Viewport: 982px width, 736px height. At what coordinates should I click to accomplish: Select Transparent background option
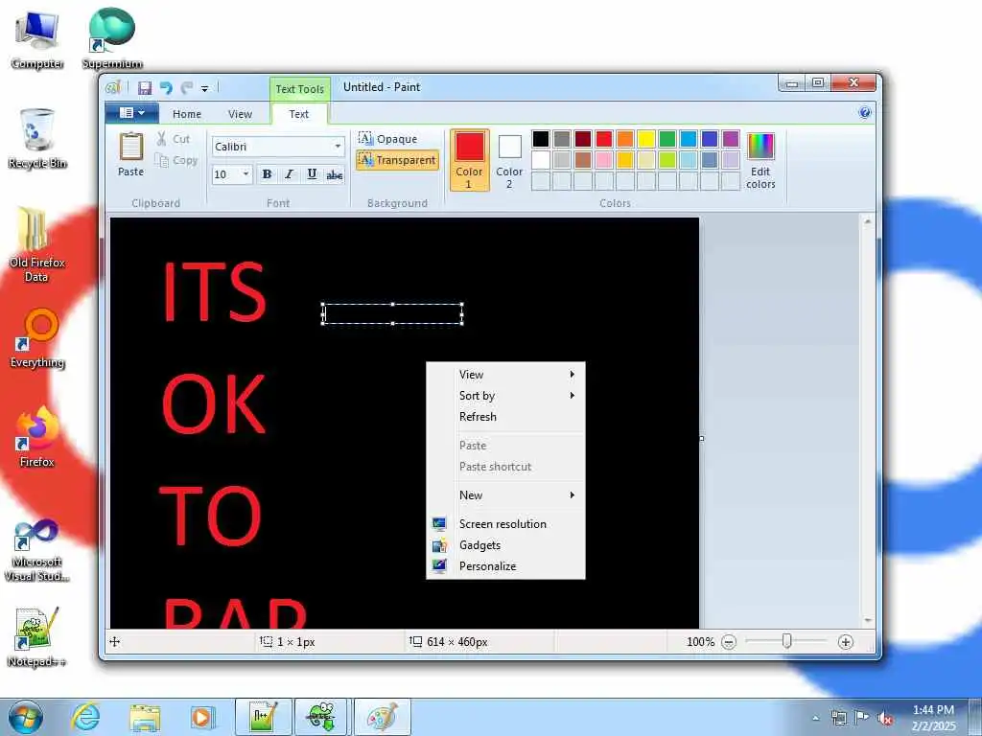[x=397, y=160]
